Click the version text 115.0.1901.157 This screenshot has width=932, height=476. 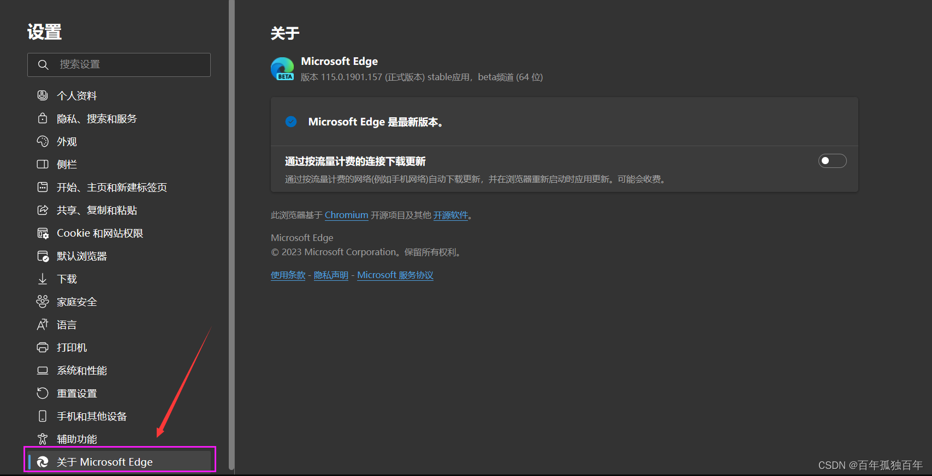point(351,77)
